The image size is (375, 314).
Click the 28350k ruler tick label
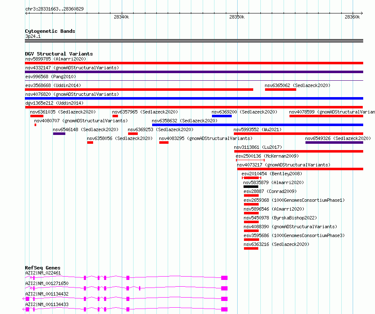[x=237, y=17]
